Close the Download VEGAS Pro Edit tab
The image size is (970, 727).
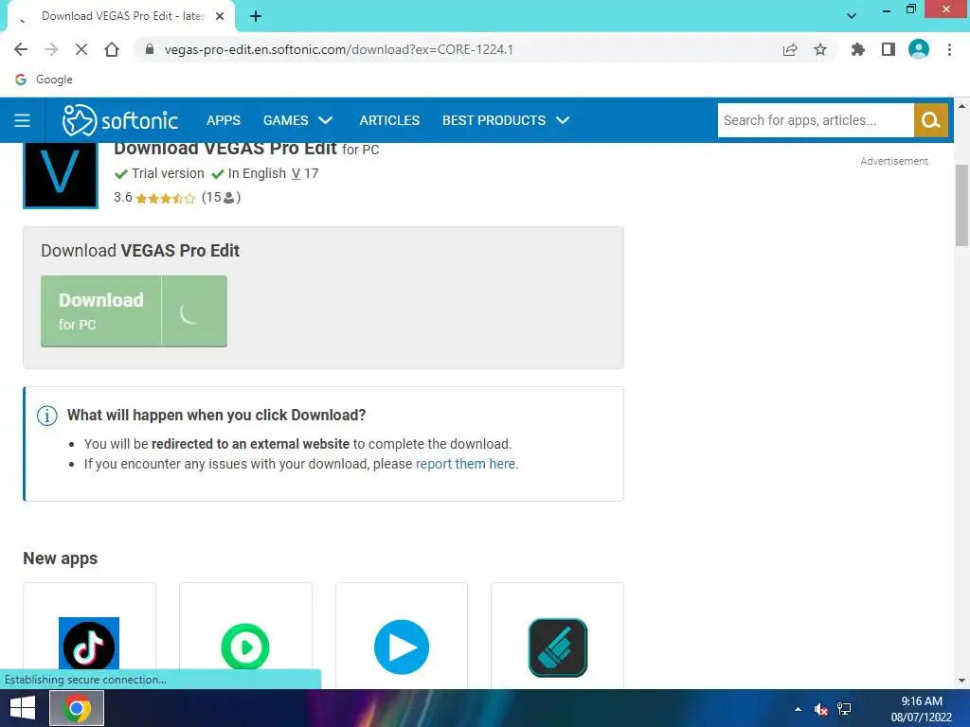click(x=220, y=16)
